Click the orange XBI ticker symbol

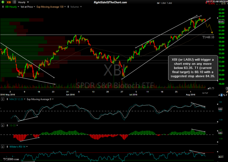[x=9, y=2]
